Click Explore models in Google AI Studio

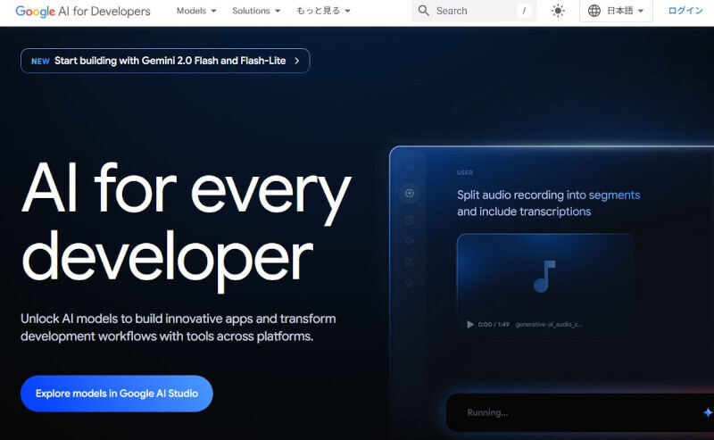tap(117, 394)
